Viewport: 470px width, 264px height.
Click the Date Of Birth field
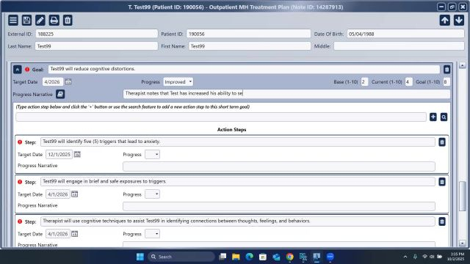click(x=405, y=34)
